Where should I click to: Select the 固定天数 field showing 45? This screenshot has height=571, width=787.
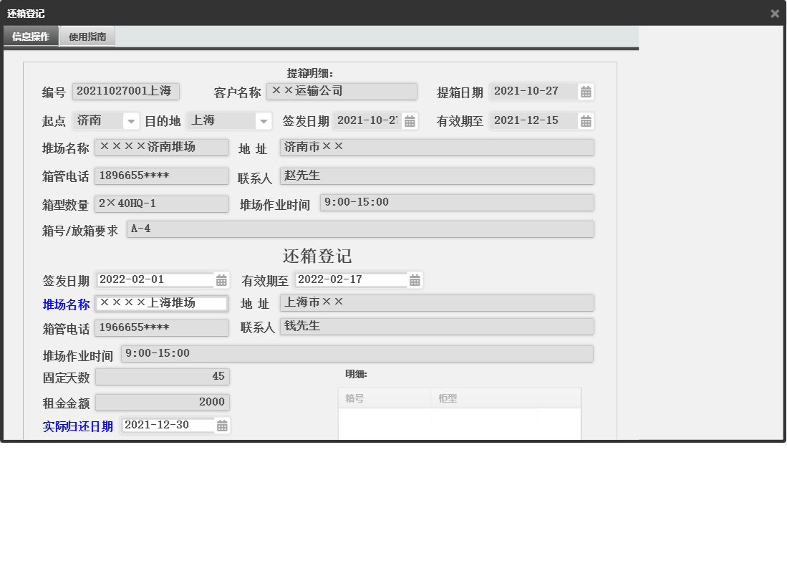162,376
